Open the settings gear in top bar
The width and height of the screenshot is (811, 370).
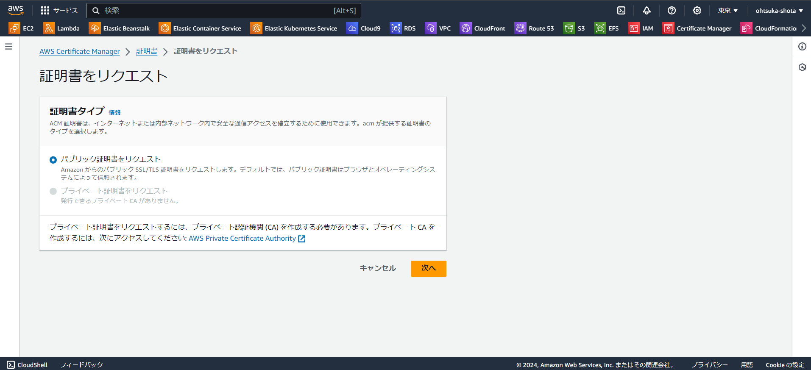click(697, 11)
